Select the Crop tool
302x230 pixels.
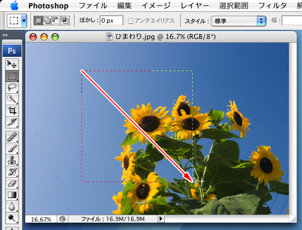click(12, 111)
